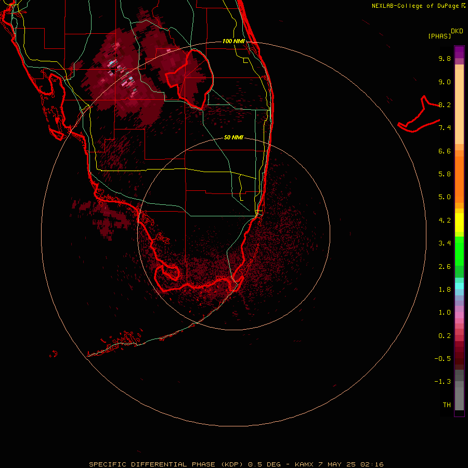
Task: Click the 5.0 value on the color scale
Action: click(445, 197)
